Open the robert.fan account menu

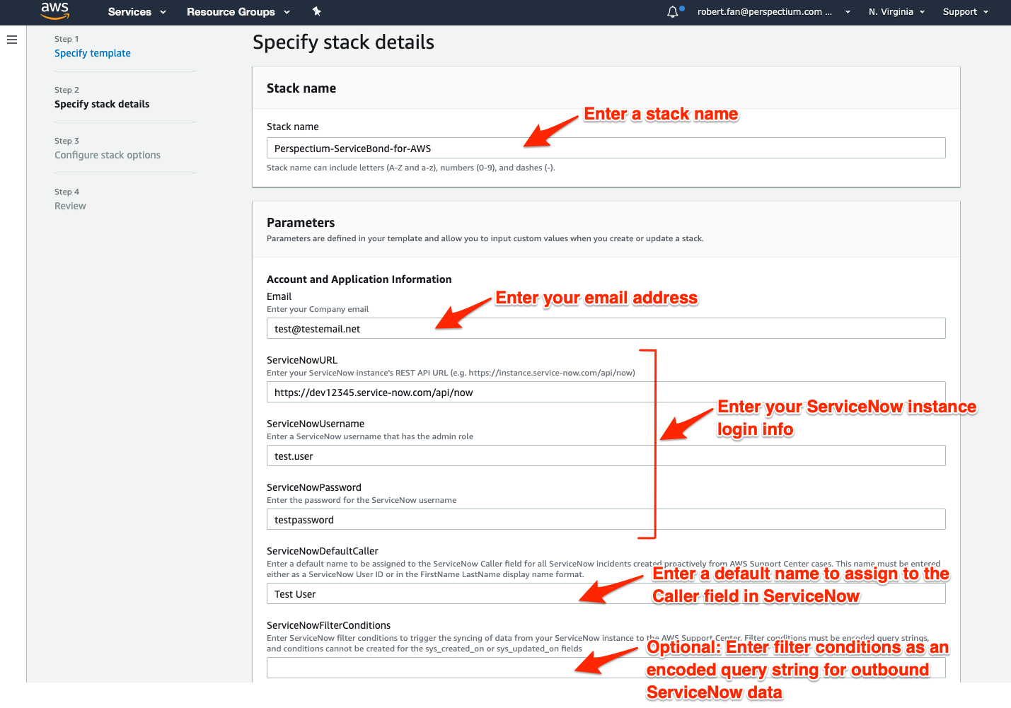coord(774,12)
